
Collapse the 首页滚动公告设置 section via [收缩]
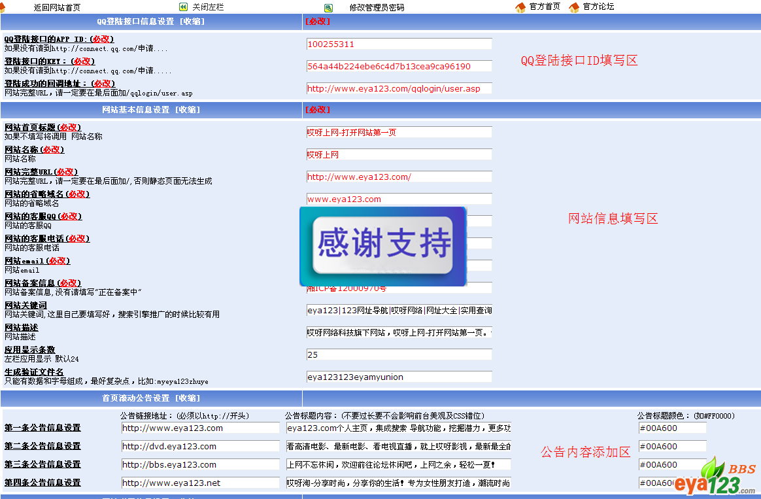click(188, 398)
